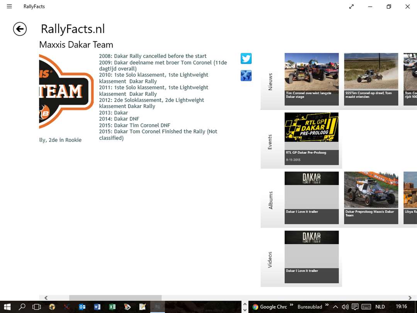Click the '2013: Dakar' line

(x=113, y=112)
